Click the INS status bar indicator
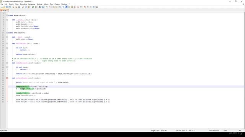Viewport: 245px width, 137px height. [240, 131]
